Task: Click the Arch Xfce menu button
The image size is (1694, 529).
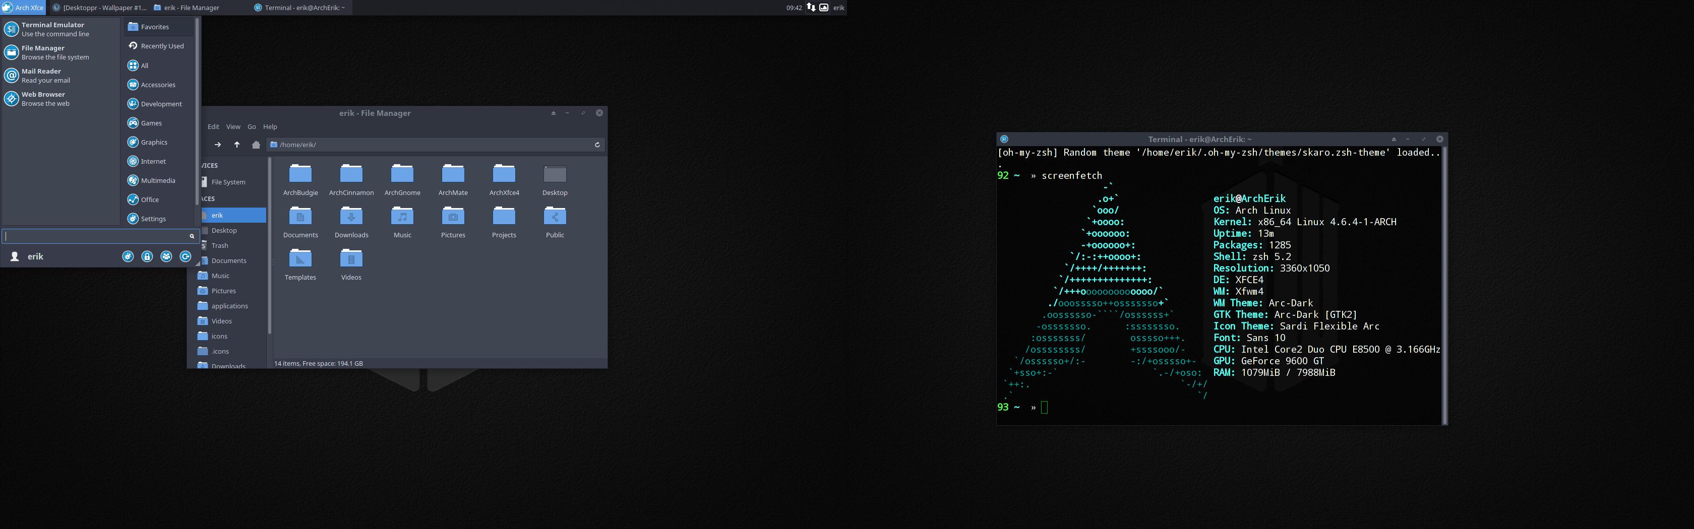Action: (x=23, y=8)
